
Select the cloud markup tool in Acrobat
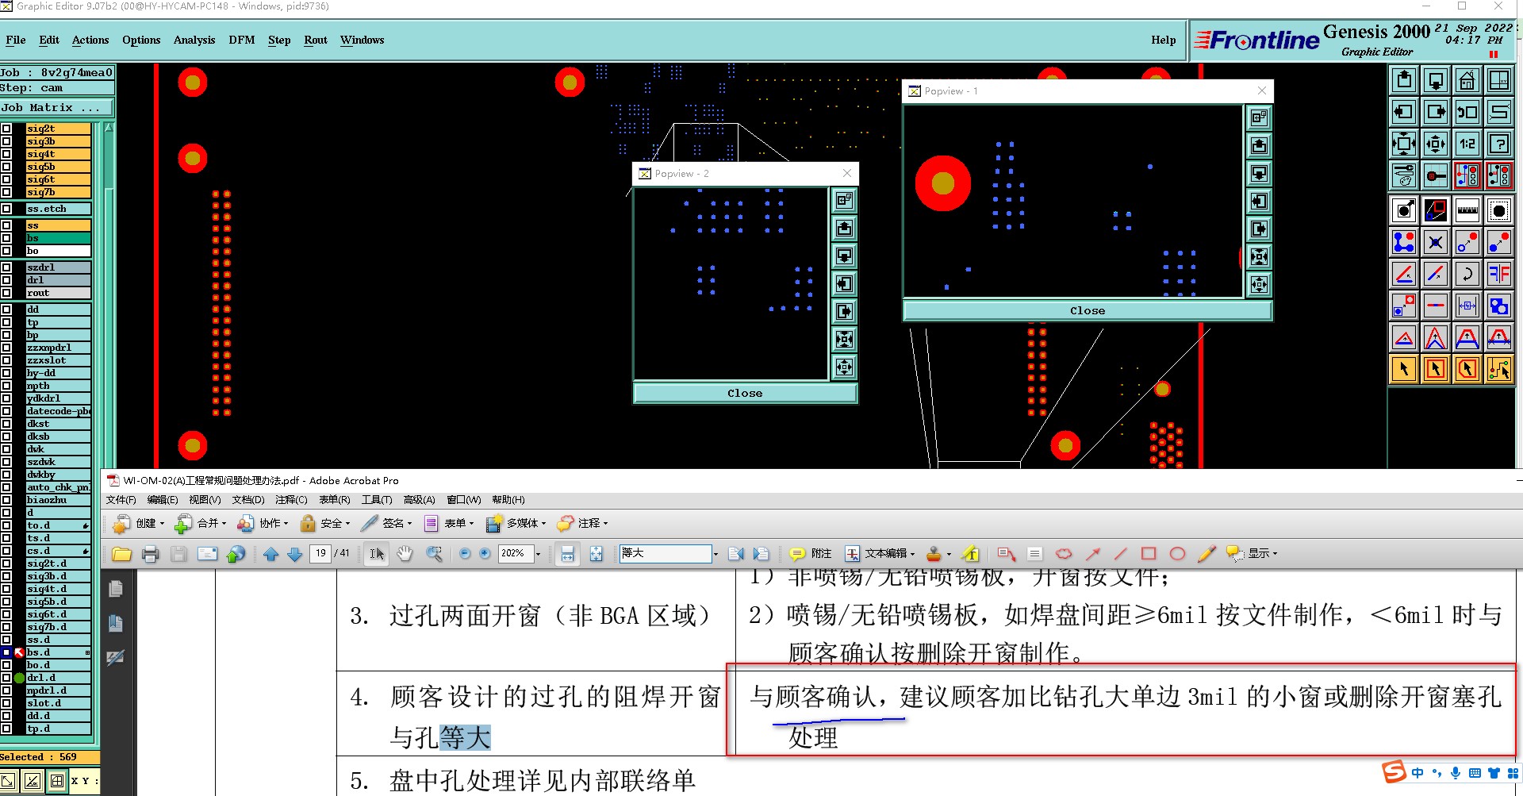click(1063, 554)
